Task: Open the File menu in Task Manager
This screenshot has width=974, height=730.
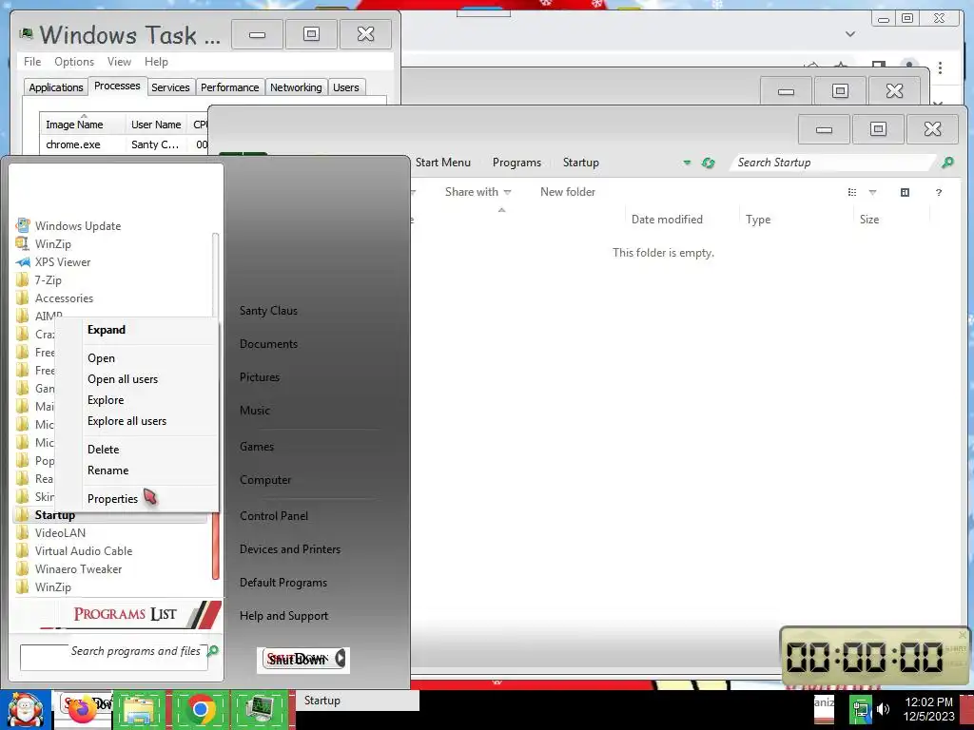Action: coord(32,62)
